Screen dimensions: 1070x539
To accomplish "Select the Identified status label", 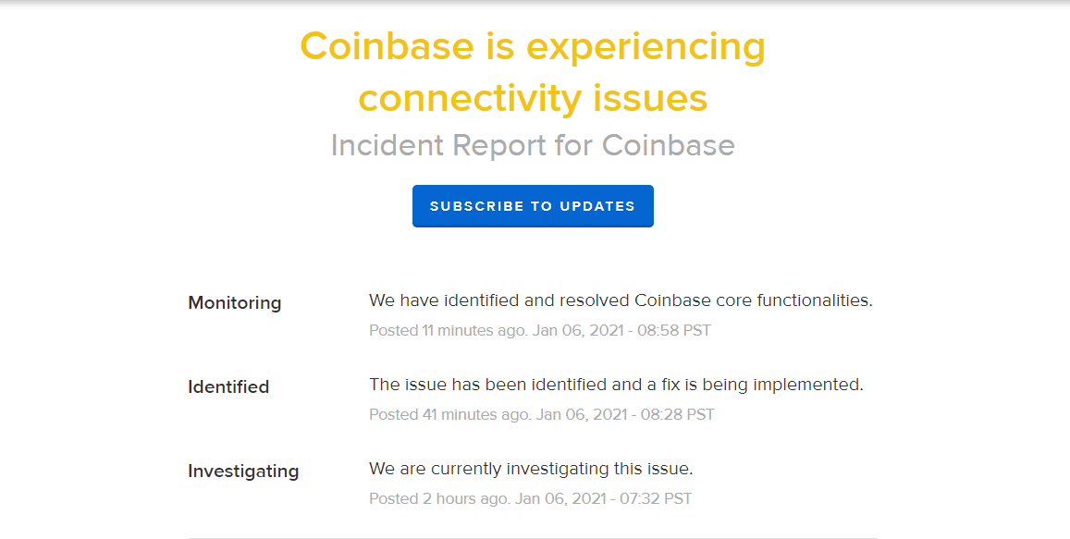I will tap(228, 387).
